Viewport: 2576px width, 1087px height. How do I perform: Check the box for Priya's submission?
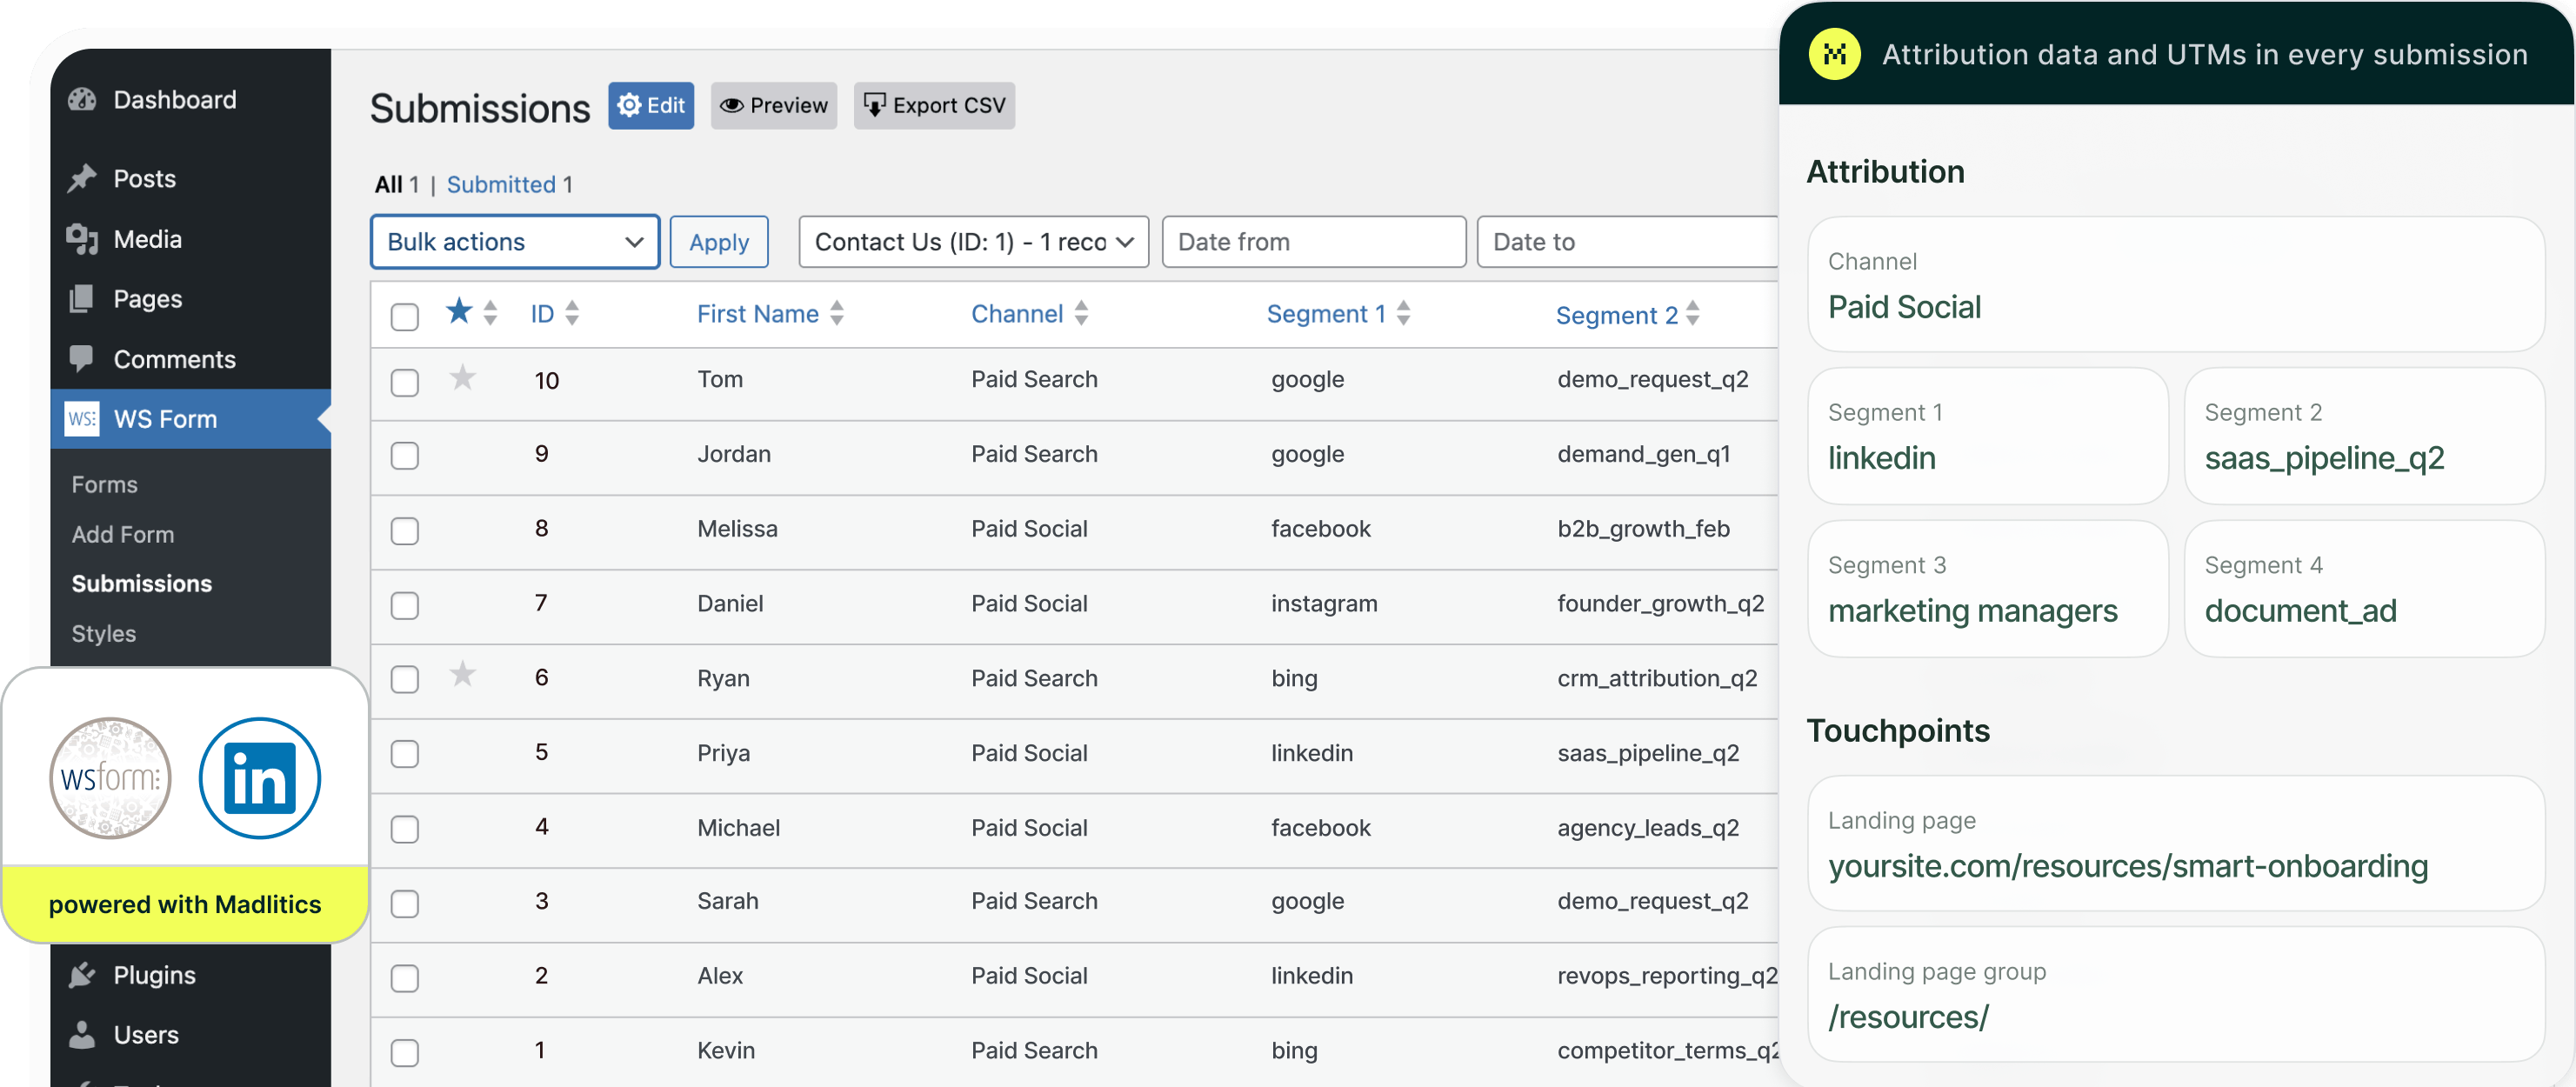point(405,754)
